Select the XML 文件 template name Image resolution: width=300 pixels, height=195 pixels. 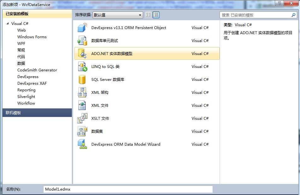(100, 105)
